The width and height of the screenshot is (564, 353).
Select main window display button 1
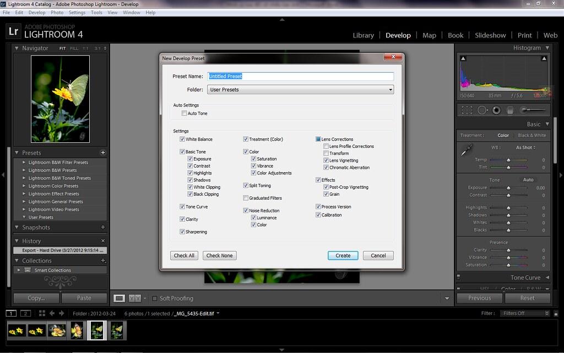(x=11, y=313)
